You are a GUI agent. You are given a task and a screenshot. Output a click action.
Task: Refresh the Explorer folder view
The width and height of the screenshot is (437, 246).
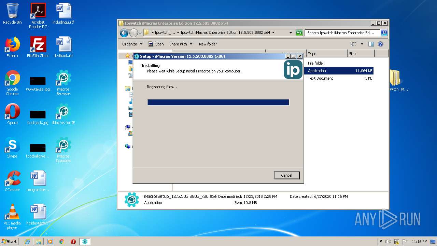299,33
